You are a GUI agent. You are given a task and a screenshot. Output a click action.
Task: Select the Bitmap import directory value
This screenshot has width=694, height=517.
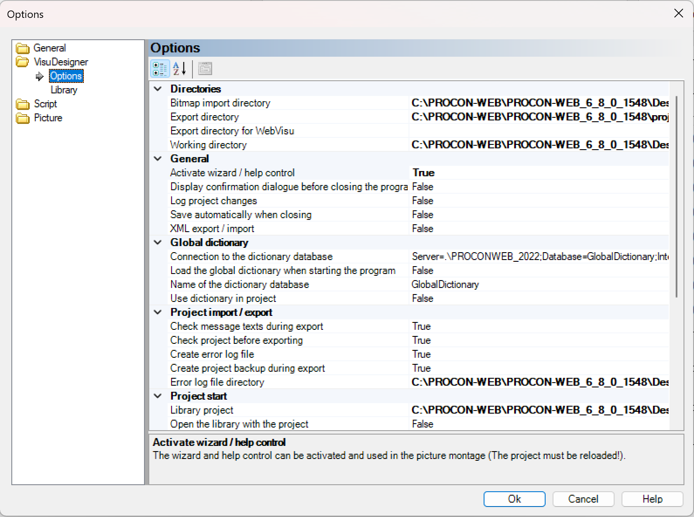click(x=539, y=103)
